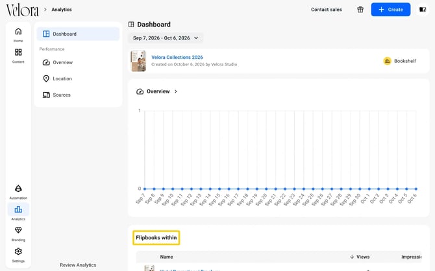This screenshot has height=271, width=435.
Task: Click the Velora Collections cover thumbnail
Action: 138,61
